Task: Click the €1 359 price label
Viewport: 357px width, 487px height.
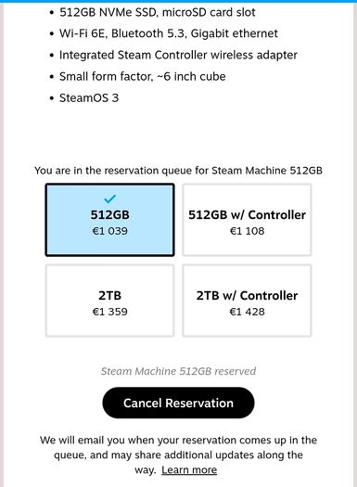Action: [110, 312]
